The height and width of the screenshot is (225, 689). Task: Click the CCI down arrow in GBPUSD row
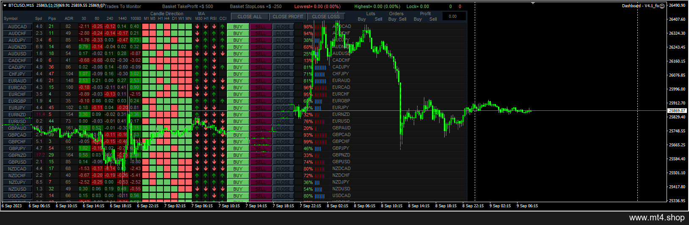pyautogui.click(x=222, y=162)
